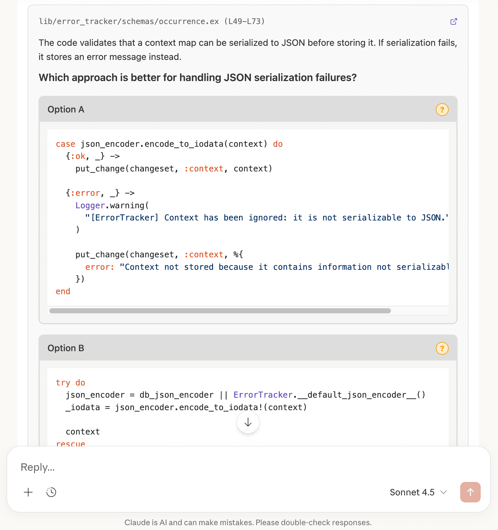Show the help tooltip for Option B
The width and height of the screenshot is (498, 530).
442,348
